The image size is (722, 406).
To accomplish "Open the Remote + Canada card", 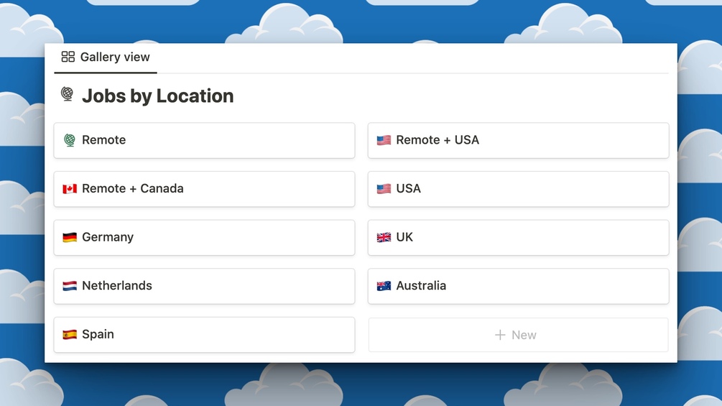I will coord(204,189).
